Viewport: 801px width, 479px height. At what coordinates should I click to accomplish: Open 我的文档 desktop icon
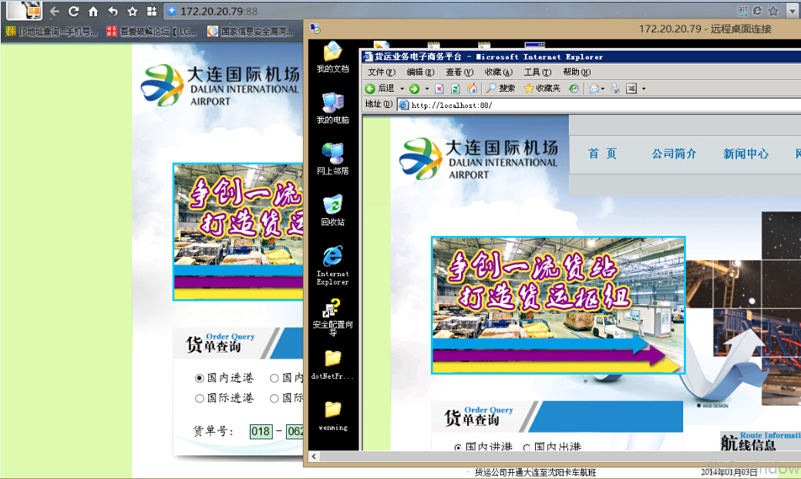[x=332, y=57]
